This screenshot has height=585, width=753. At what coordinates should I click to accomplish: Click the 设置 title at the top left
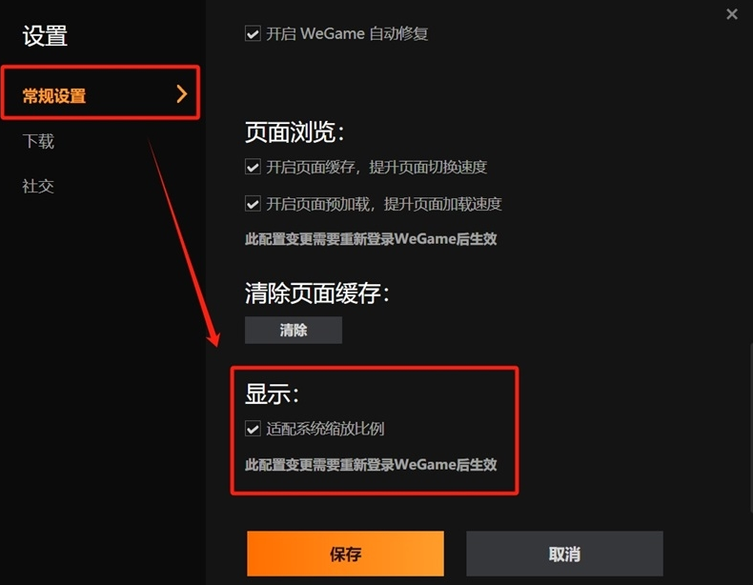click(45, 36)
